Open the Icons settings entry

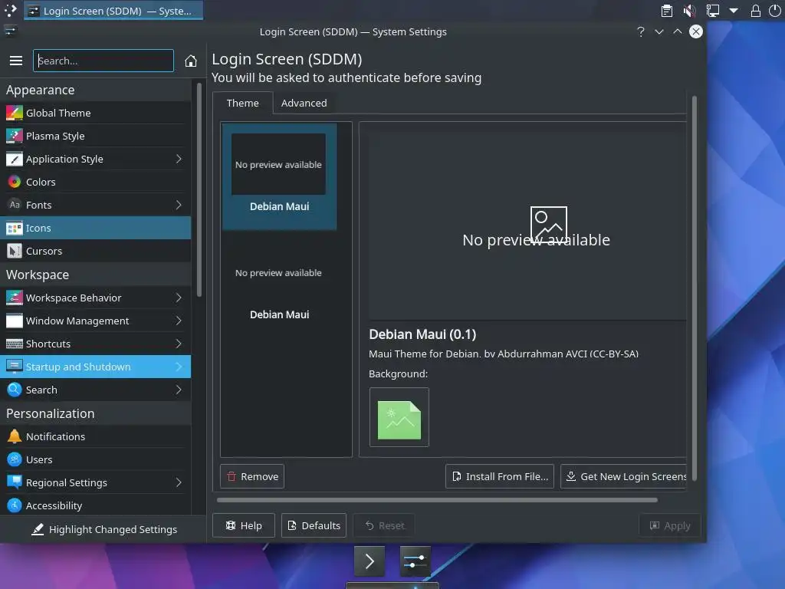pos(96,228)
